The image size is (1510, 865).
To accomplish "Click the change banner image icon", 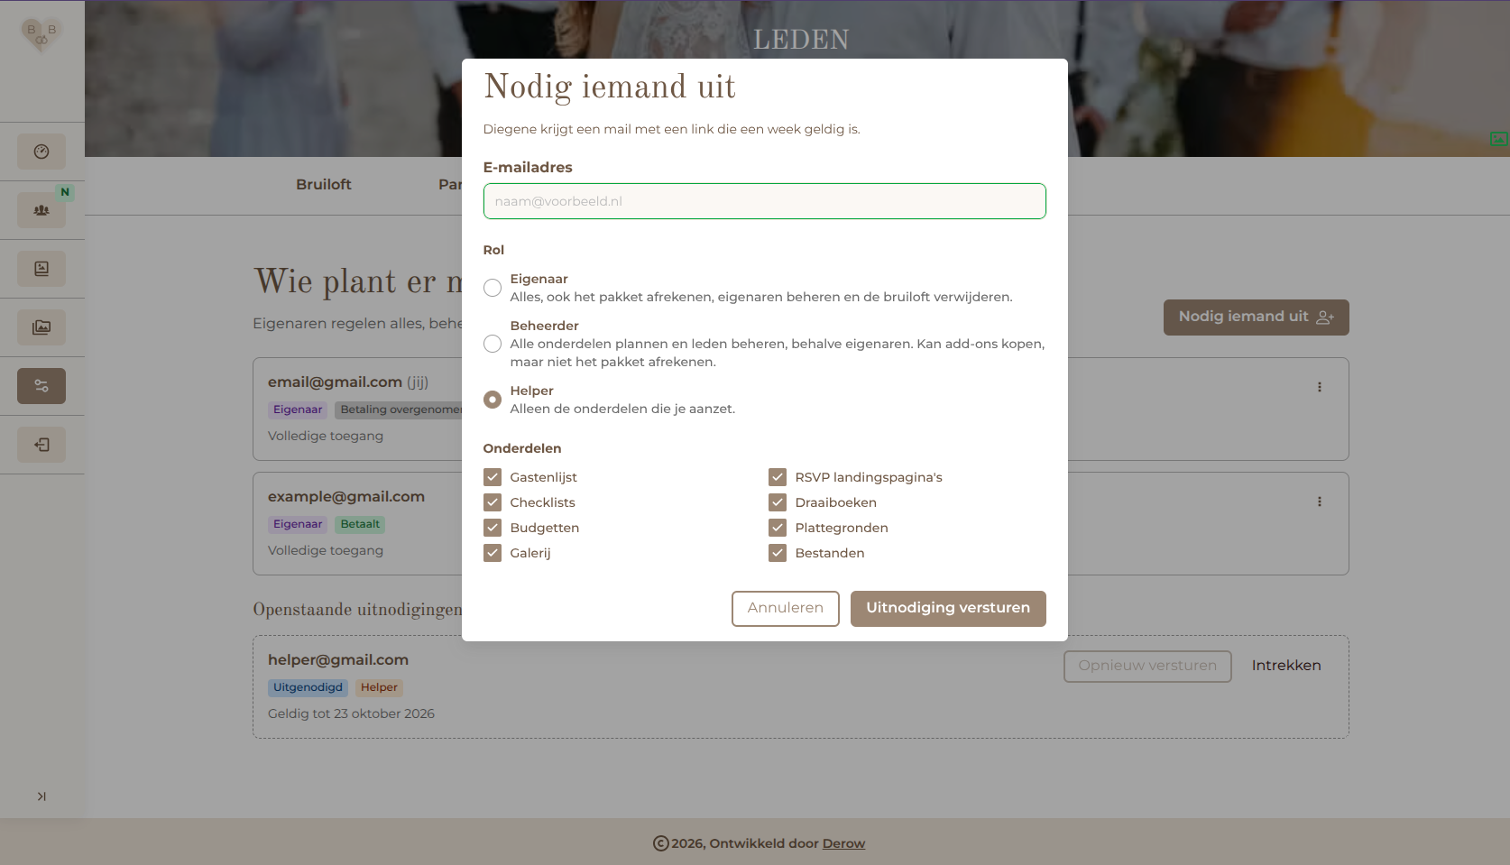I will click(x=1498, y=139).
